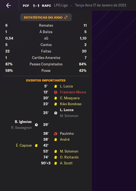The image size is (136, 191).
Task: Click the pop-out icon beside Estatísticas do Jogo
Action: coord(66,17)
